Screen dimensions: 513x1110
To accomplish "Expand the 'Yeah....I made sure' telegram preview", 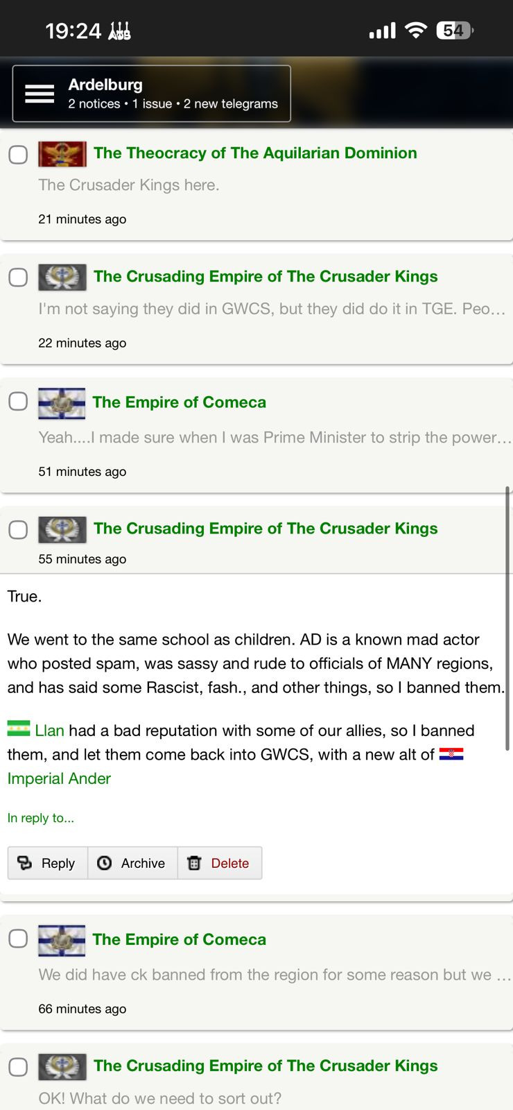I will tap(275, 438).
